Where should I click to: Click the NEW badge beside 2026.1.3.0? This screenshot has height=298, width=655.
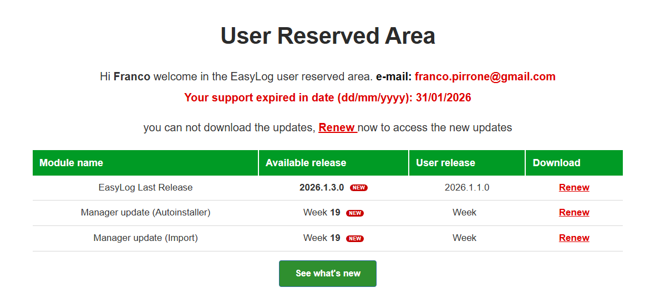(x=359, y=188)
